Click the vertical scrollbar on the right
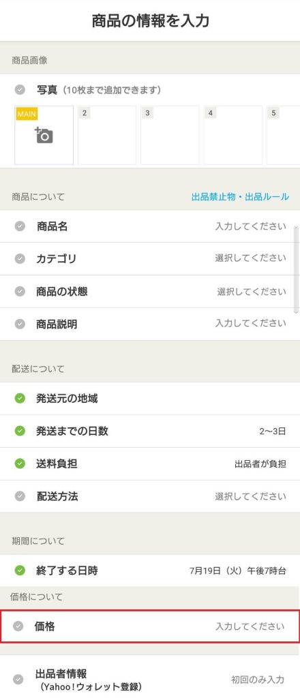Image resolution: width=300 pixels, height=698 pixels. pyautogui.click(x=297, y=269)
